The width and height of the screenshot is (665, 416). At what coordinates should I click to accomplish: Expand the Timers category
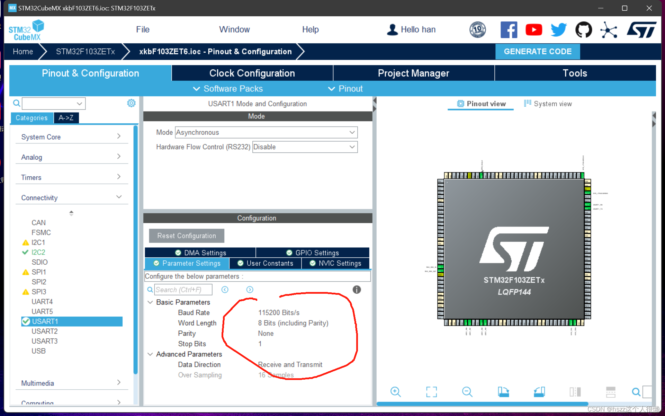pos(72,177)
